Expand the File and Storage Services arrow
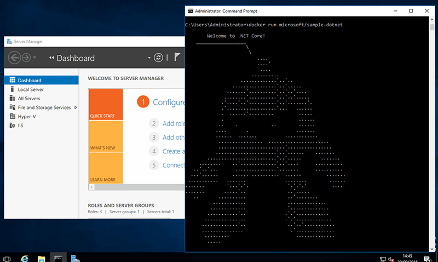 (x=76, y=107)
